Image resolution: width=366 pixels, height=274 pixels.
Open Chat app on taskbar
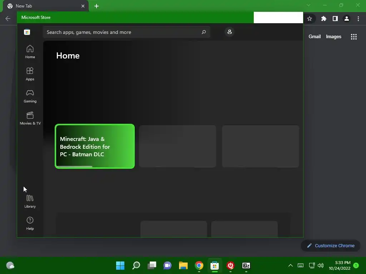(167, 265)
